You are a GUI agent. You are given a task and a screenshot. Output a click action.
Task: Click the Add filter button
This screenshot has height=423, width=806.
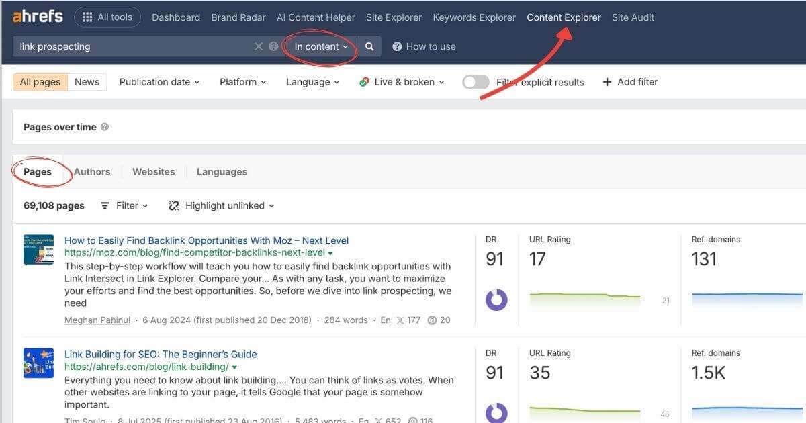pos(630,81)
